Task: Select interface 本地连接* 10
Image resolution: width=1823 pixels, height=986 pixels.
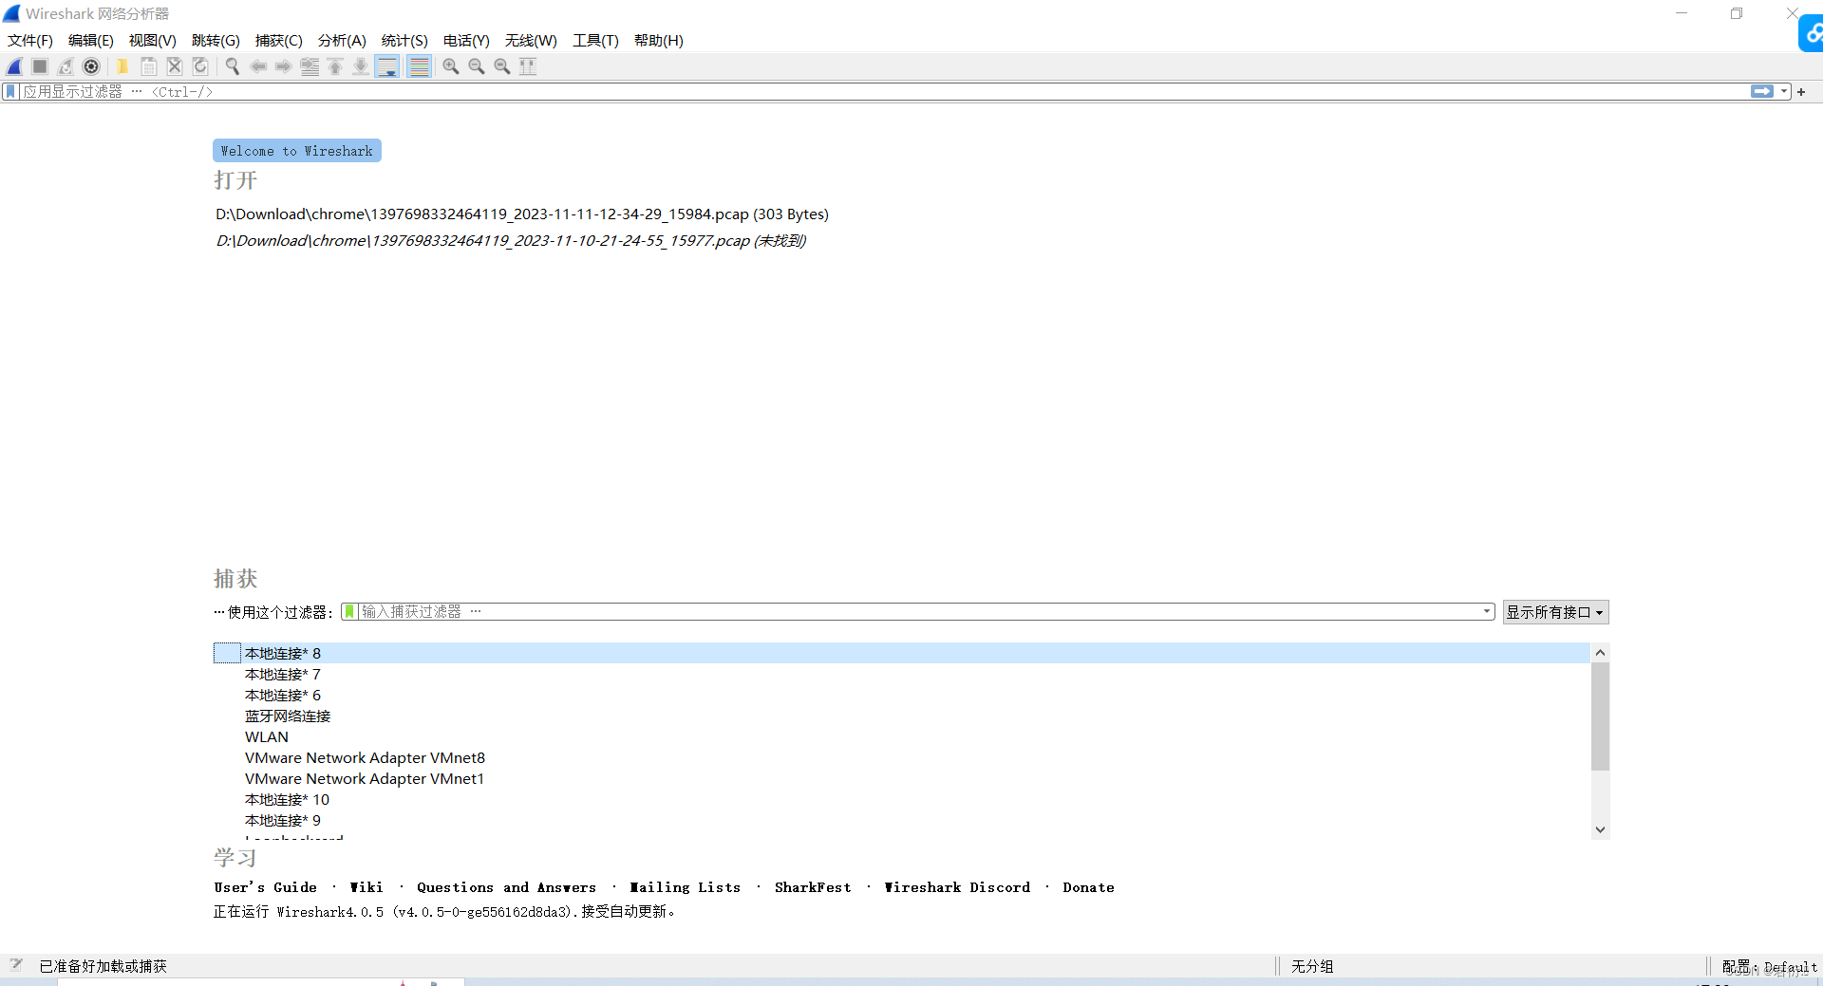Action: tap(901, 799)
